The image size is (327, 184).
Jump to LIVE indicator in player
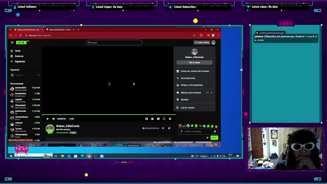[71, 119]
